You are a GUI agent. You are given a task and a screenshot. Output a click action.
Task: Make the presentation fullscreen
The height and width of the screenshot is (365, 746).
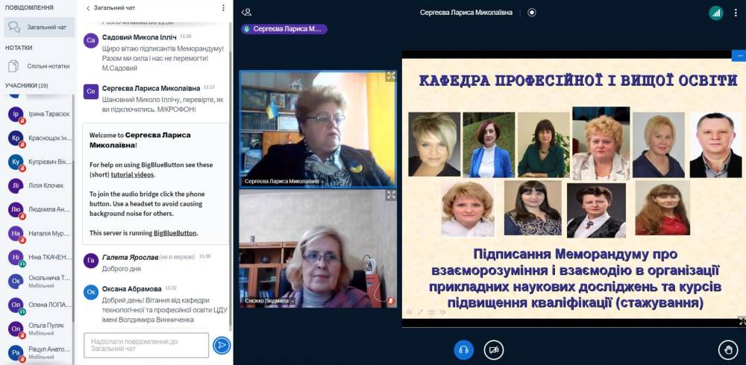(x=742, y=322)
